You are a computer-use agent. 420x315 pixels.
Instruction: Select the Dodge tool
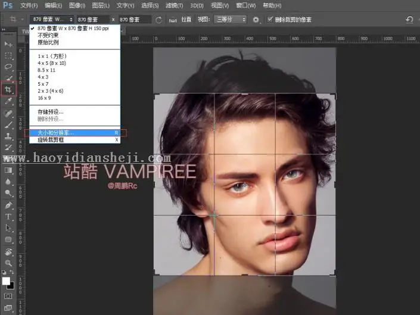pyautogui.click(x=8, y=193)
